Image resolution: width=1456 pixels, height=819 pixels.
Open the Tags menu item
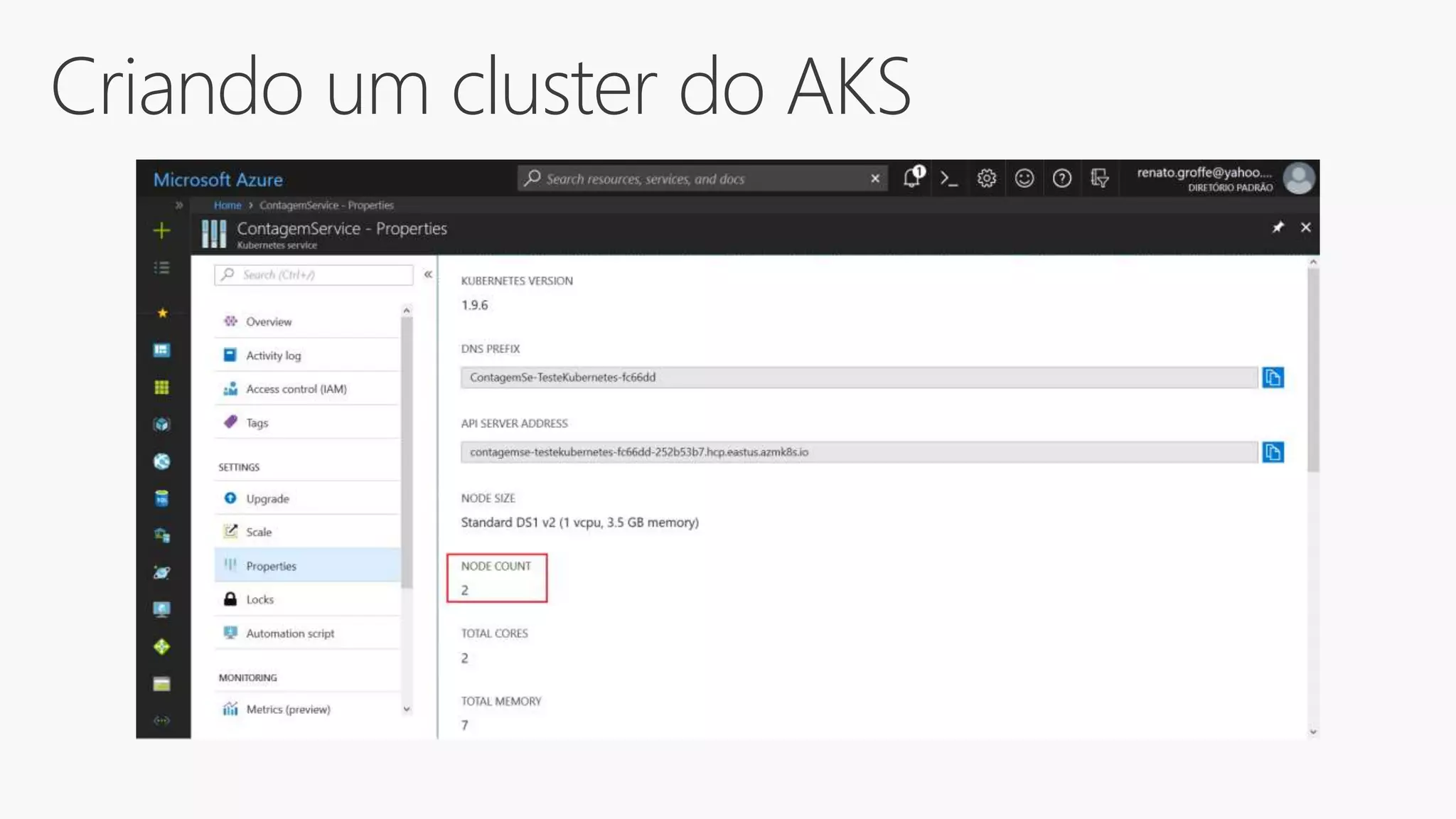pos(307,422)
